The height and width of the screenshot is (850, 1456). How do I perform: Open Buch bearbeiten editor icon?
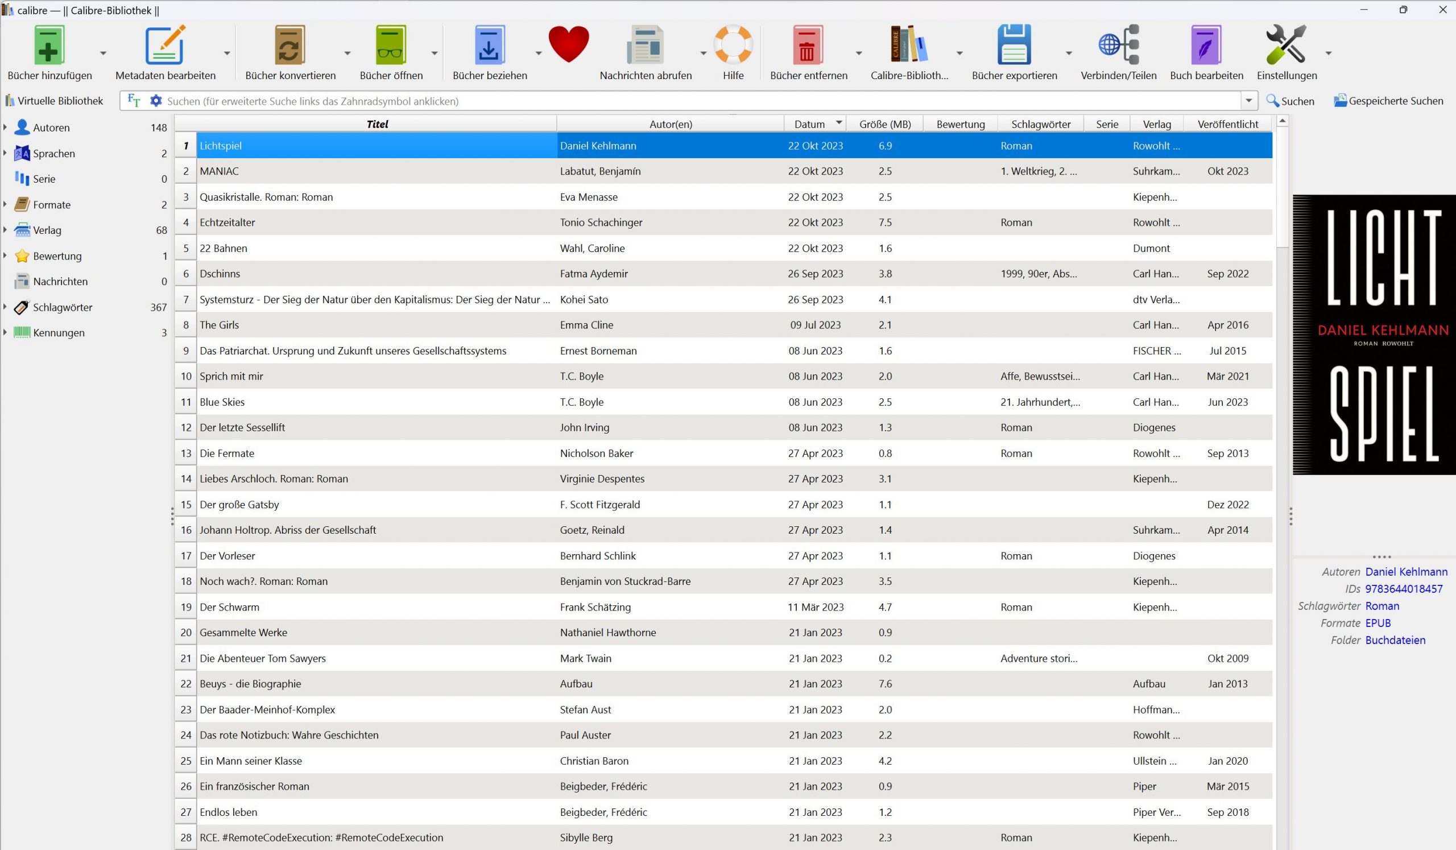point(1206,44)
